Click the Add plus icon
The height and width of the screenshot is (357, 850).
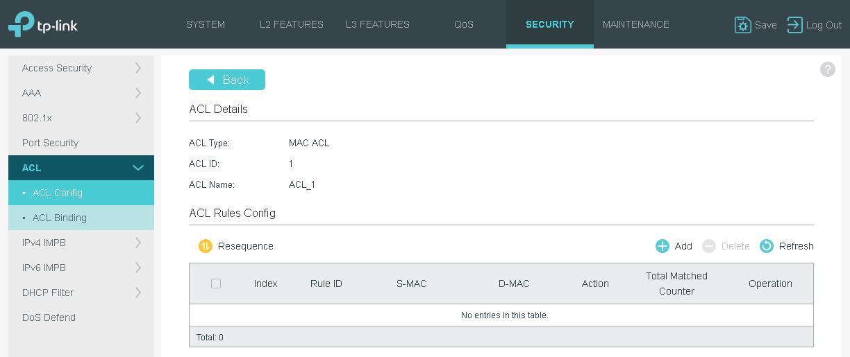pos(662,246)
